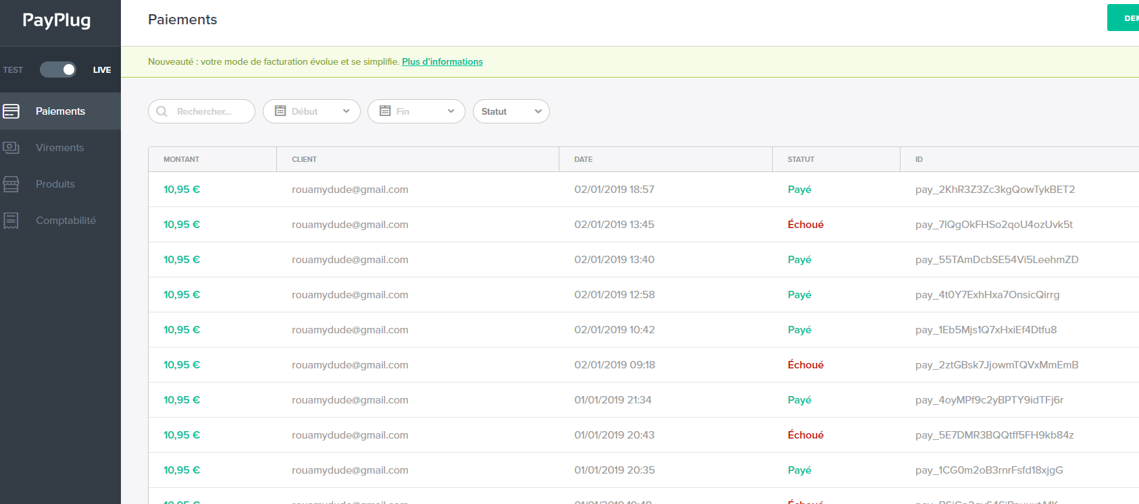Click the 10,95 € amount of the 20:35 payment
The height and width of the screenshot is (504, 1139).
click(x=182, y=470)
